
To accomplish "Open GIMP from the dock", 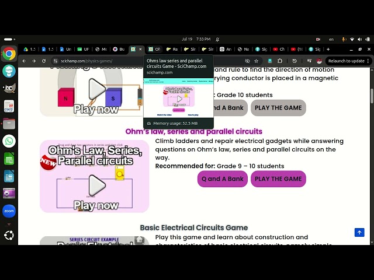I will click(9, 89).
